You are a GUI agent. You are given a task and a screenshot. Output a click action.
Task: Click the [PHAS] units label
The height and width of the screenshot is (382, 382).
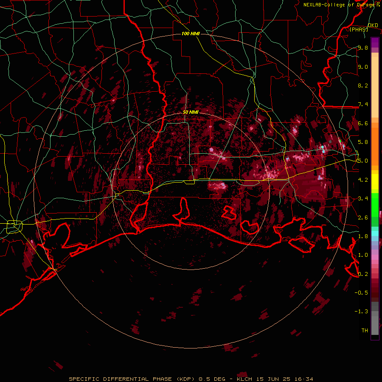359,29
